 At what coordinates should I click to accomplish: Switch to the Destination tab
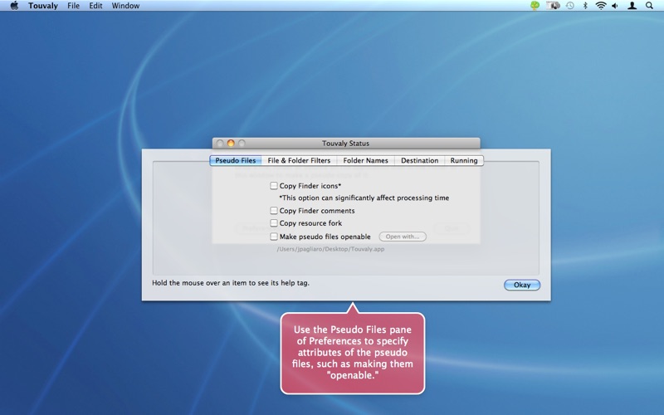(420, 160)
